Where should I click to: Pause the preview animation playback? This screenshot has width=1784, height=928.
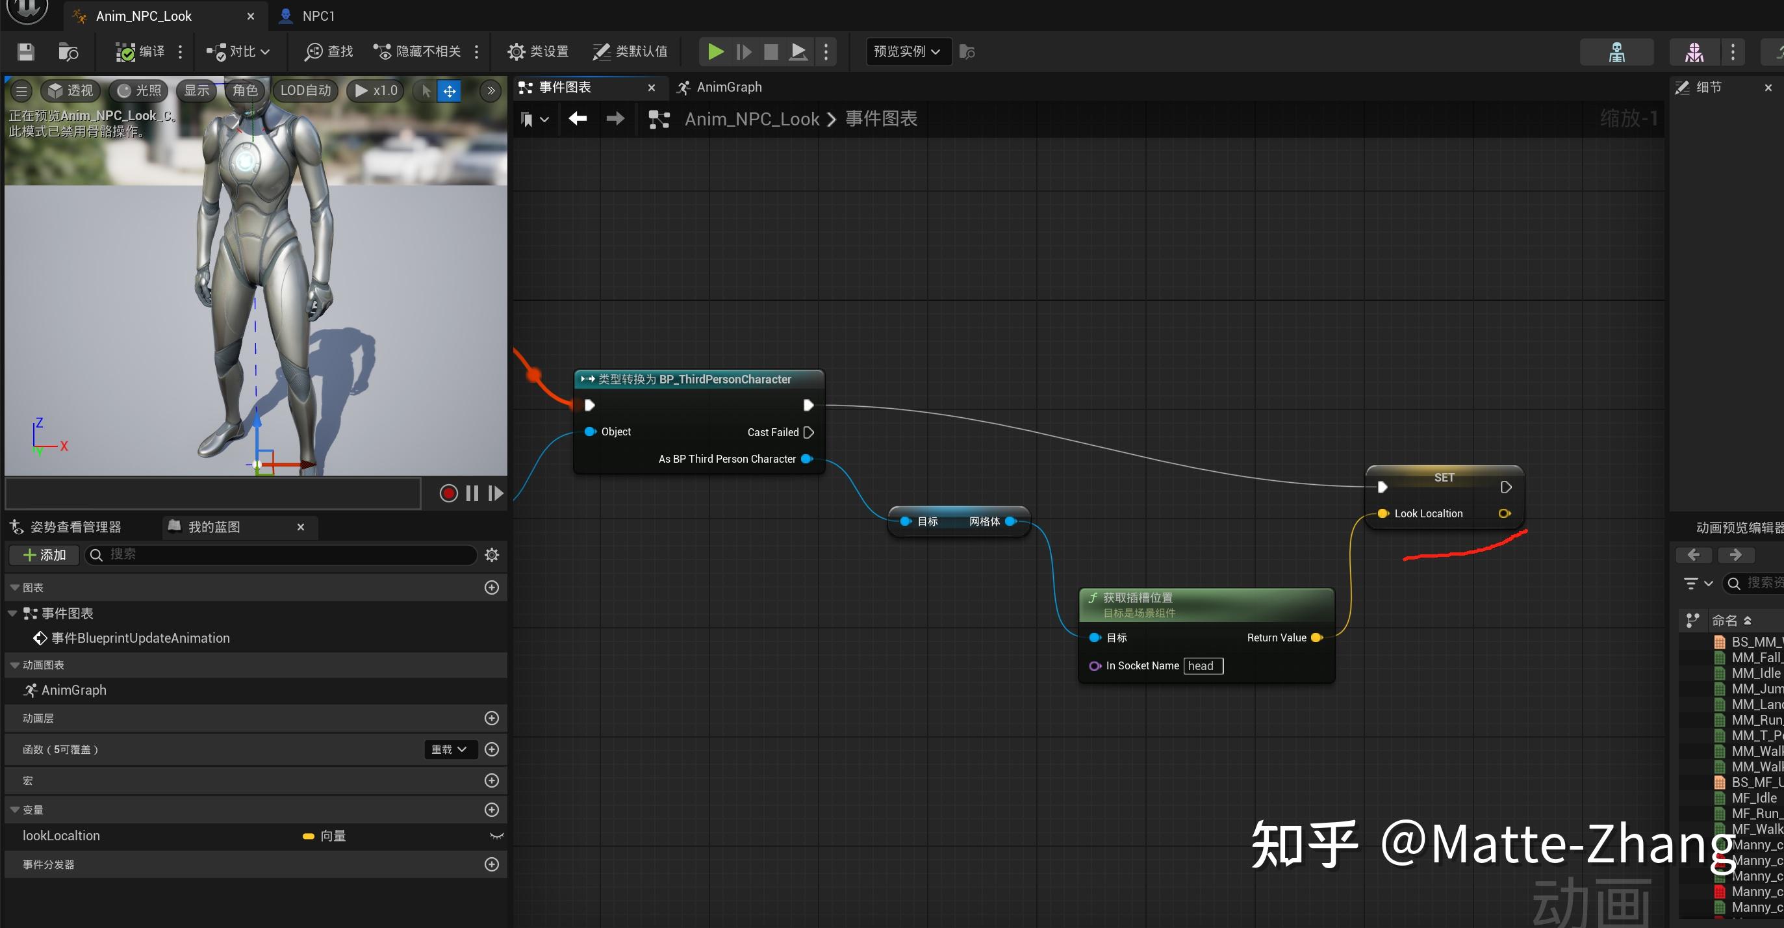(x=472, y=493)
